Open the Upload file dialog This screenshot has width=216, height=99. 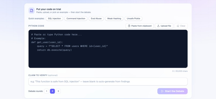(164, 26)
